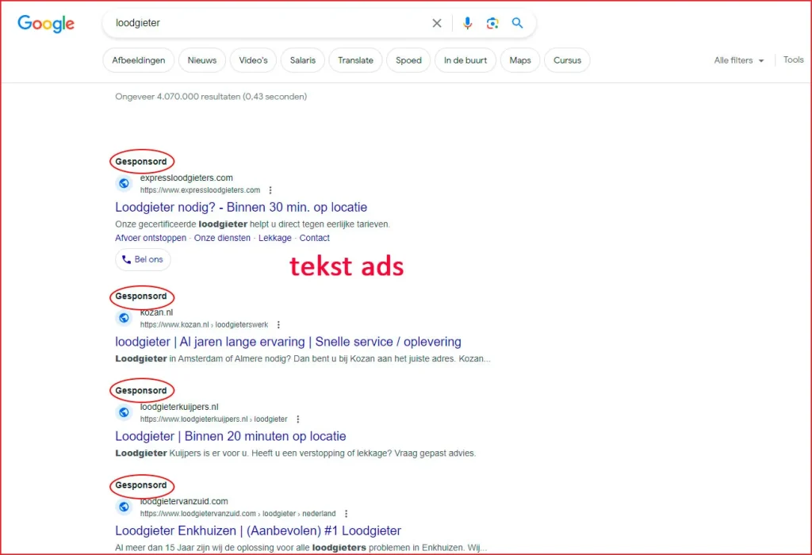Open options menu for loodgietervanzuid.com result

tap(346, 513)
